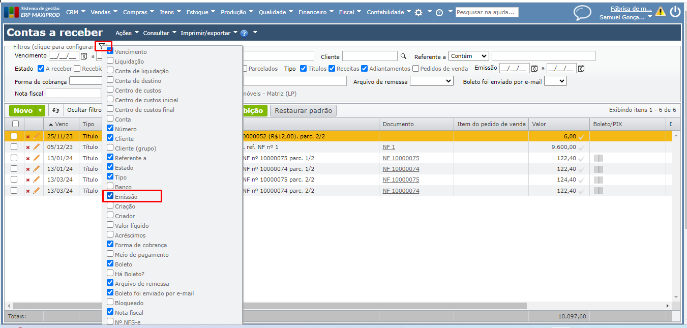Uncheck the Emissão filter checkbox
687x328 pixels.
click(x=110, y=196)
